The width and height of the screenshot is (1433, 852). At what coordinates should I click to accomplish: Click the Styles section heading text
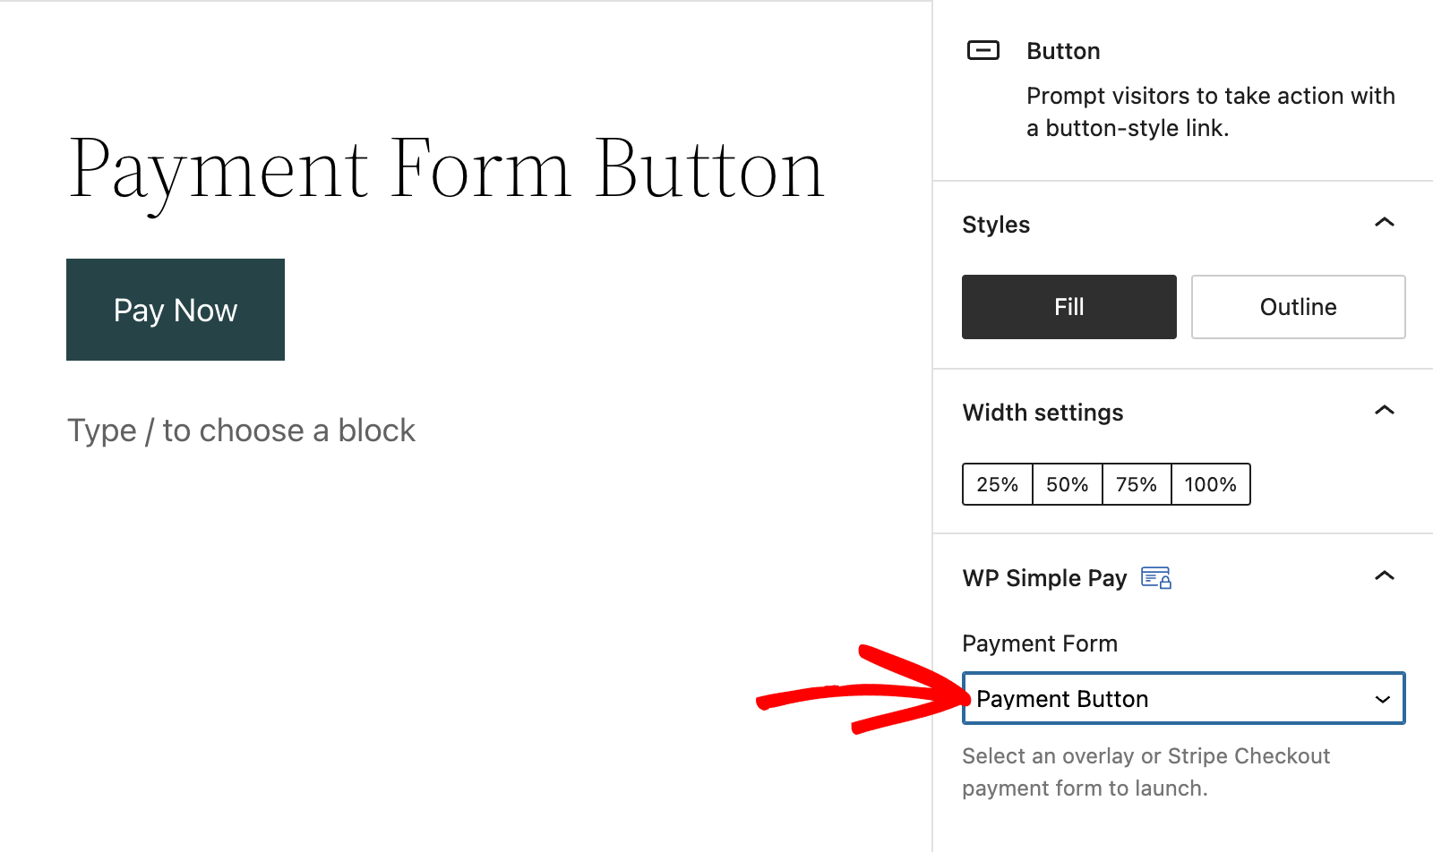point(996,225)
